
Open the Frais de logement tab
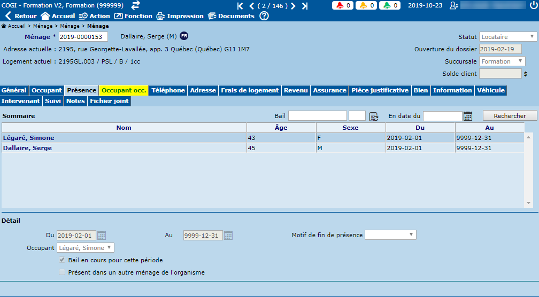click(x=250, y=90)
